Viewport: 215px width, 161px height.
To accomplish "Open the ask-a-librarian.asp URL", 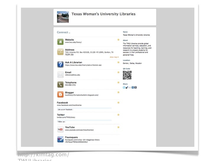I will point(83,65).
